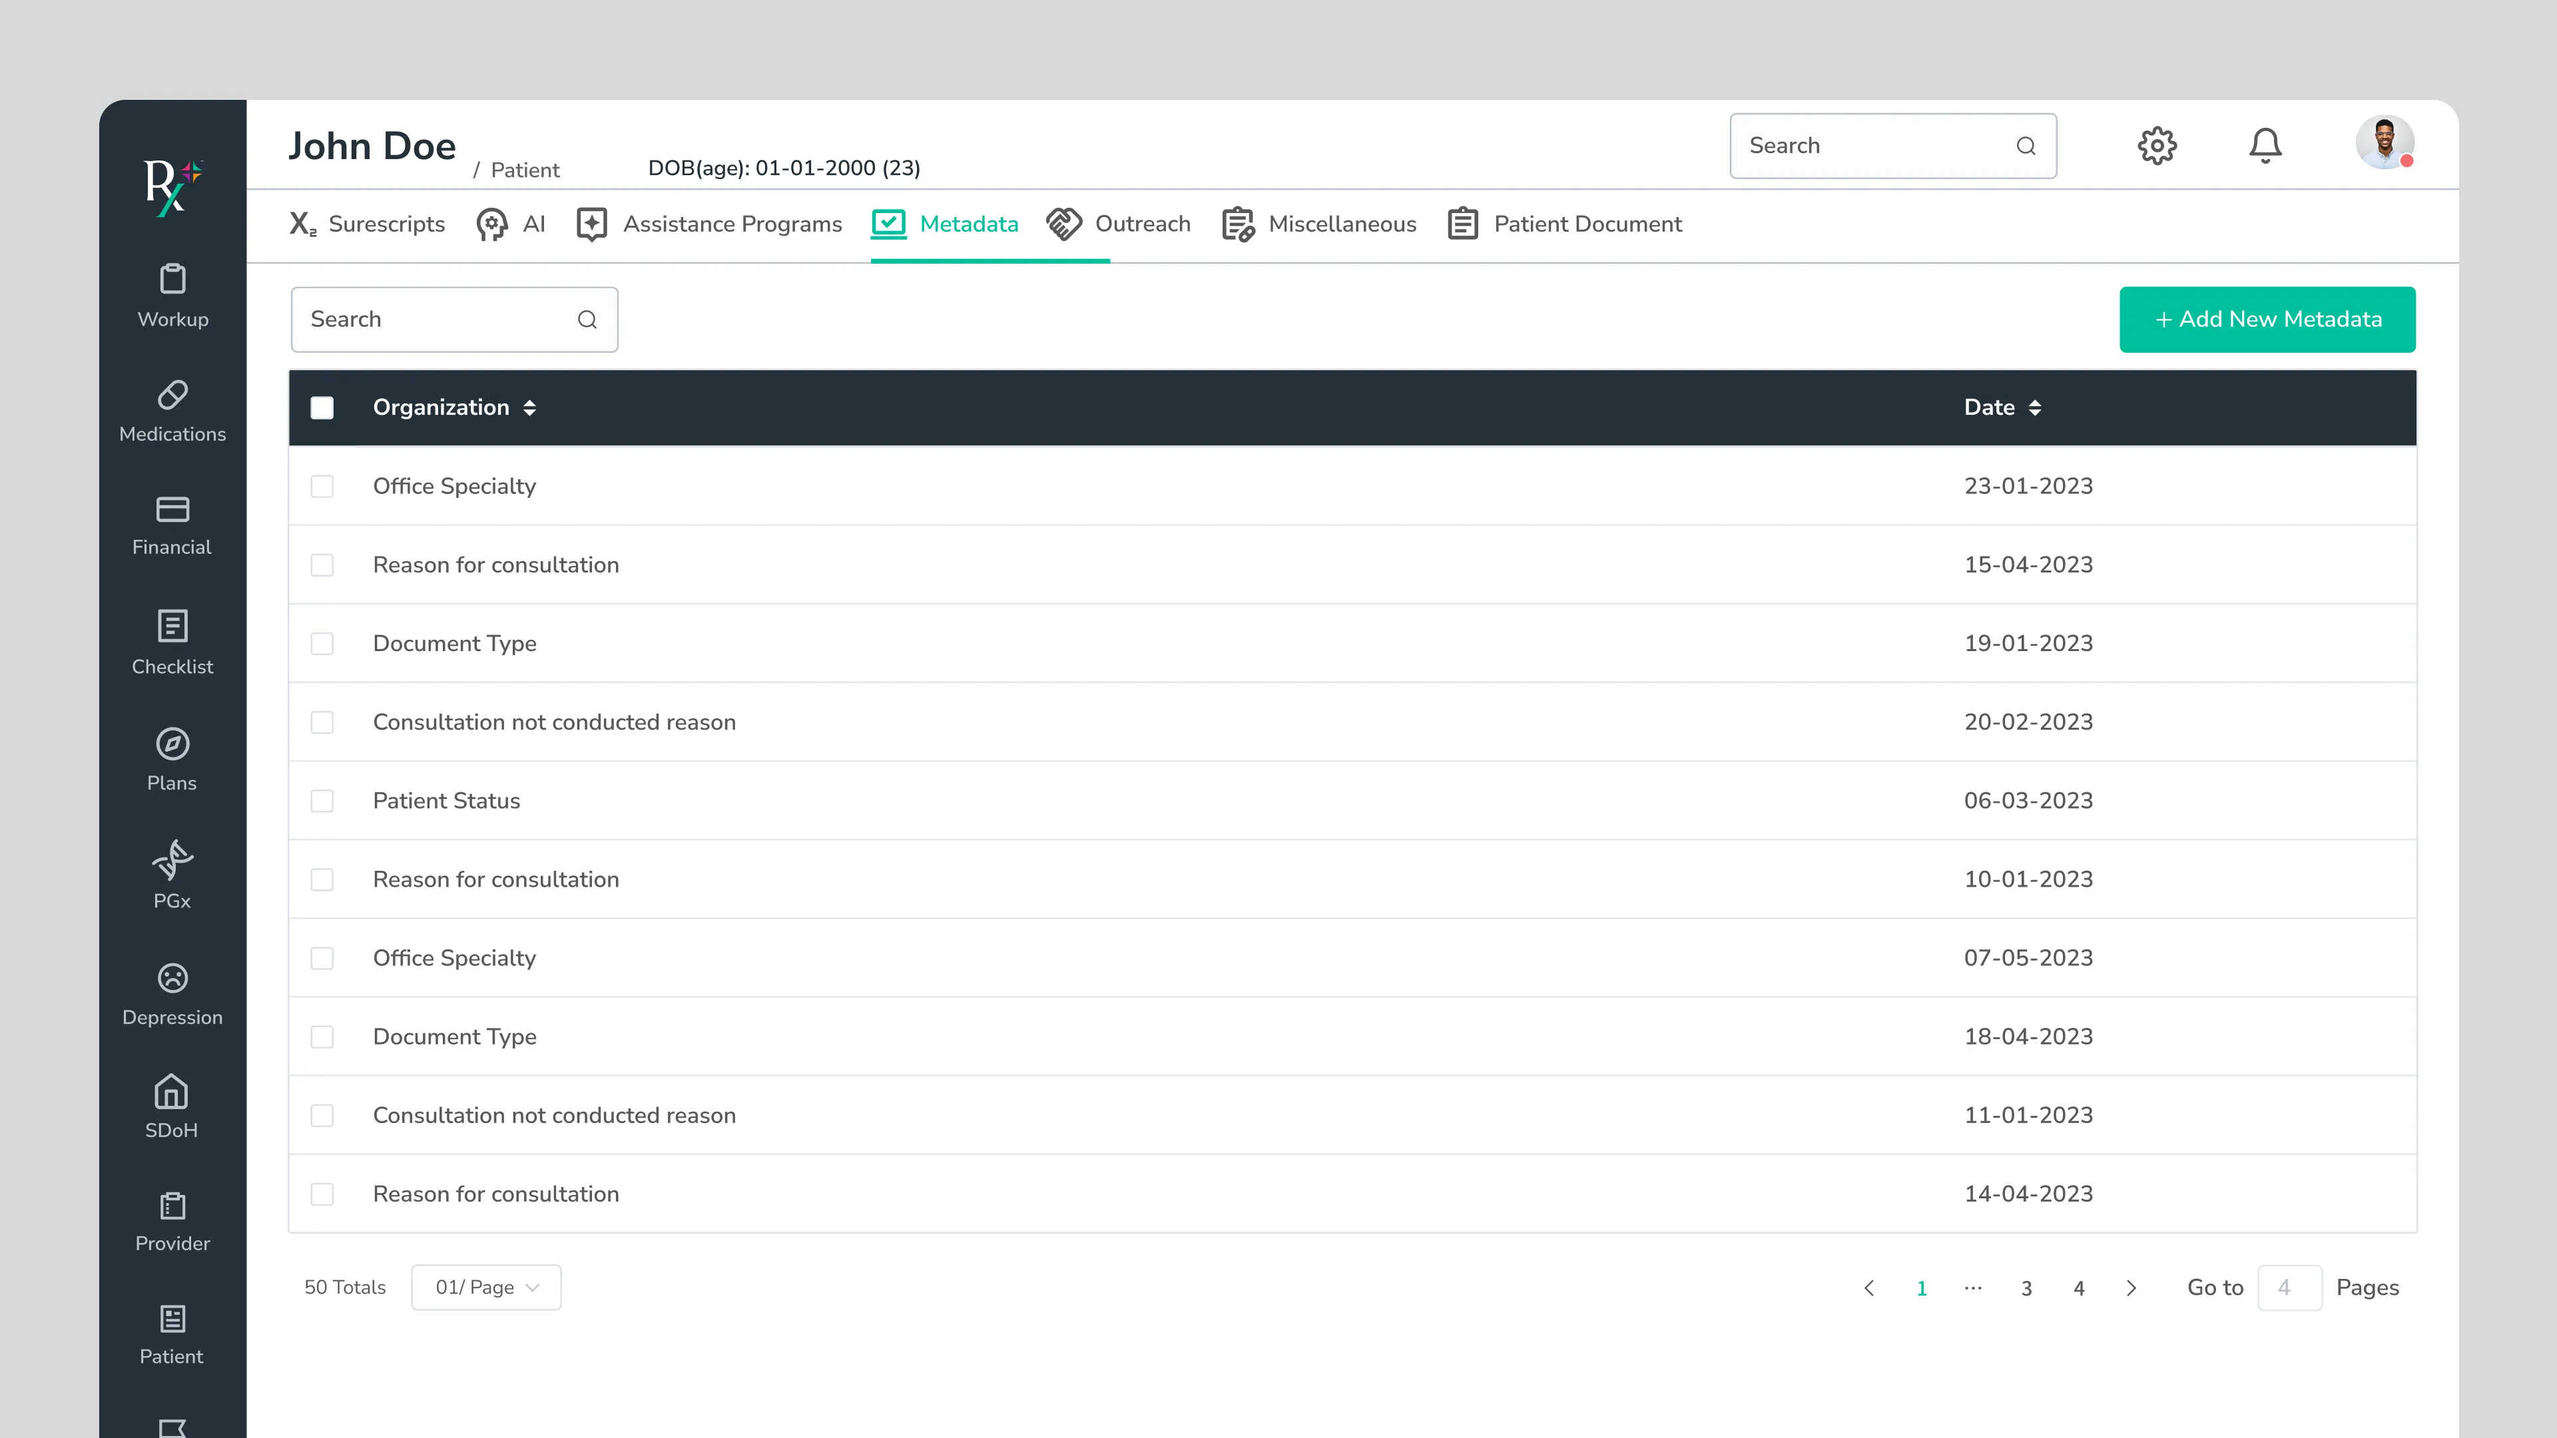Switch to the Outreach tab
2557x1438 pixels.
tap(1119, 224)
